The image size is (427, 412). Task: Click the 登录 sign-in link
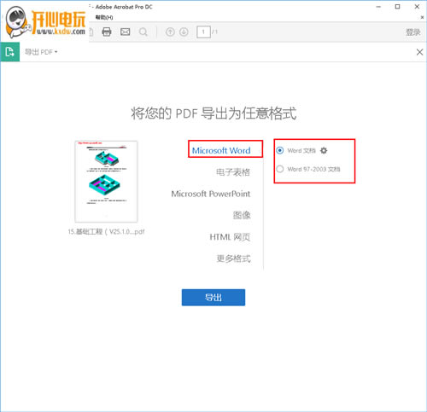point(412,32)
